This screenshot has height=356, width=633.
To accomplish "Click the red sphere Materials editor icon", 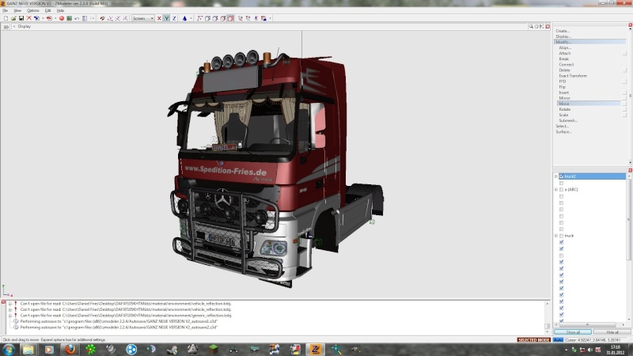I will click(x=62, y=18).
